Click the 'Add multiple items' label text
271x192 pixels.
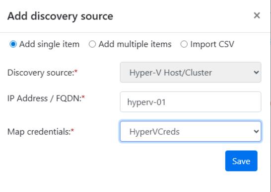[x=135, y=44]
